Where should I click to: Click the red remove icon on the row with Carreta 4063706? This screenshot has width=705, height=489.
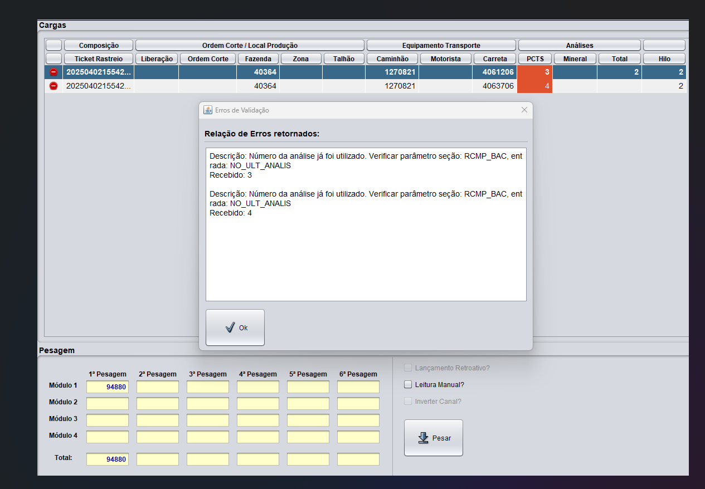tap(54, 86)
